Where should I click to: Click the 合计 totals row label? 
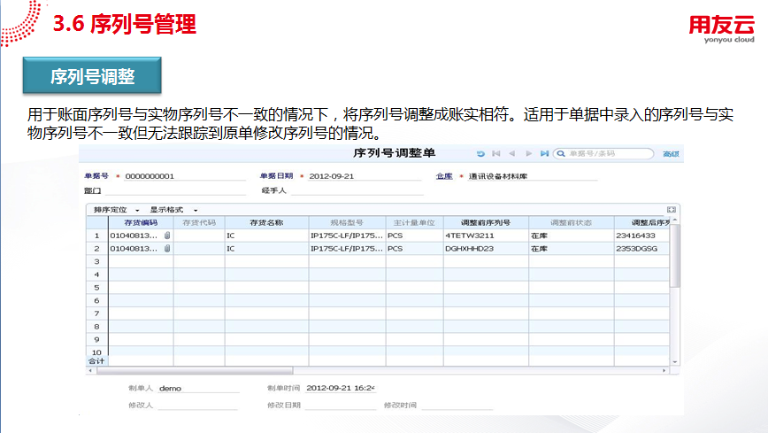96,361
